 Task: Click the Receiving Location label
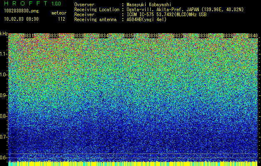coord(97,10)
